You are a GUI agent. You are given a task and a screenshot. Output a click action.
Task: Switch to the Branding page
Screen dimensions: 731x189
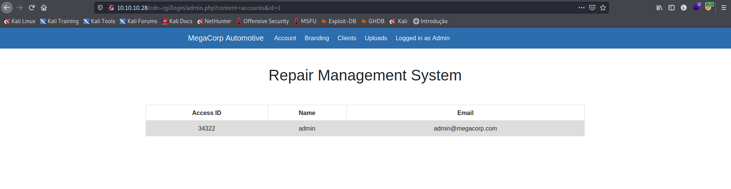point(317,38)
